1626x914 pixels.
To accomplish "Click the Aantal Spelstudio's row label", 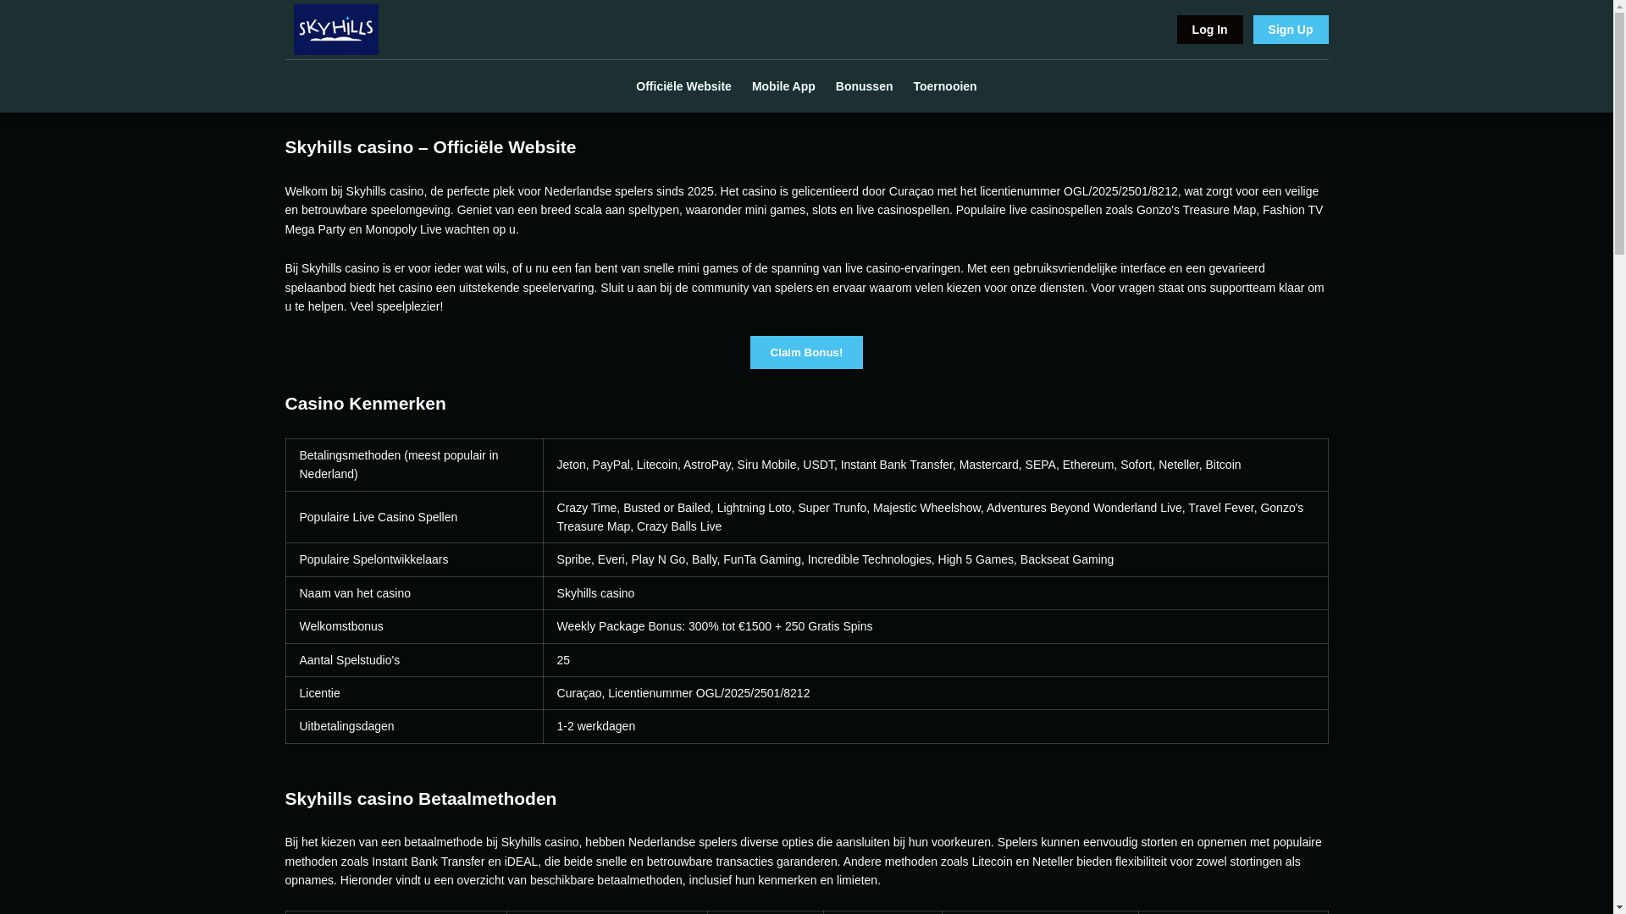I will click(x=414, y=660).
